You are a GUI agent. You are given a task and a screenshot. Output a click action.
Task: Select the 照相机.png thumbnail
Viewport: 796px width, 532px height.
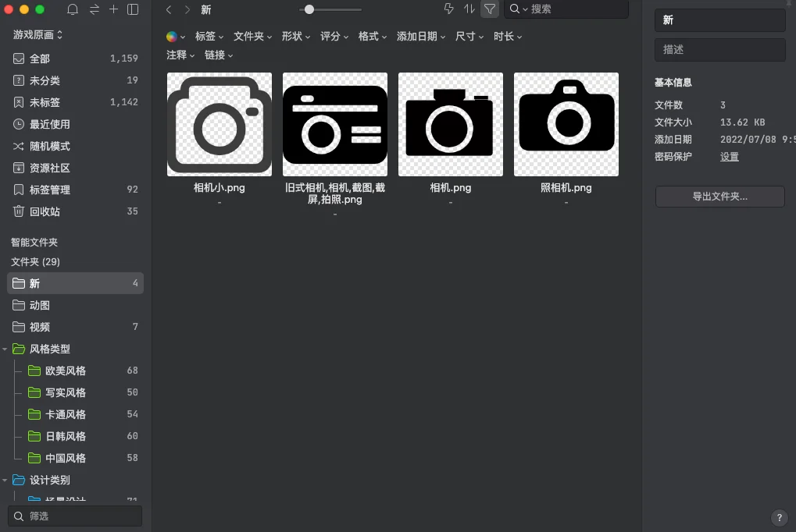click(566, 125)
